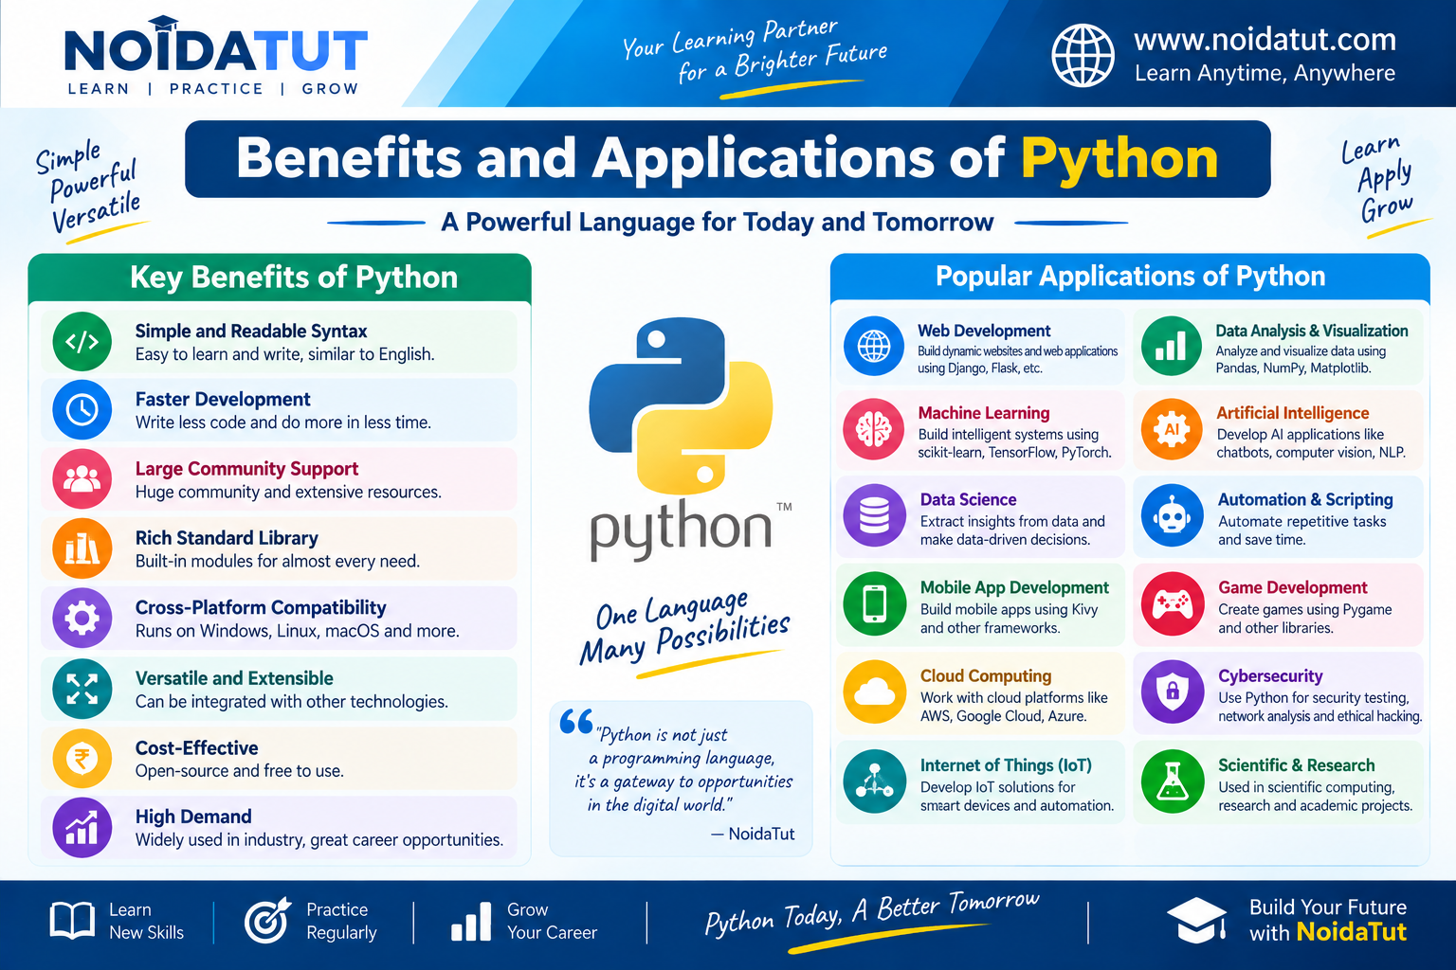Click the NOIDATUT logo in the header
This screenshot has height=970, width=1456.
coord(215,57)
